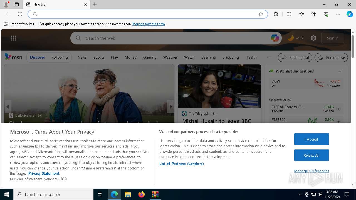Open a new tab with plus button

[95, 4]
